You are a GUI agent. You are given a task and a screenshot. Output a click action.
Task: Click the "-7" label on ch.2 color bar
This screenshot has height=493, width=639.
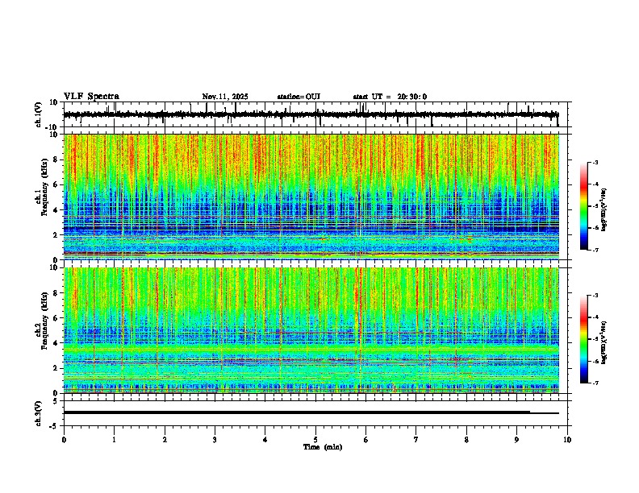coord(595,383)
